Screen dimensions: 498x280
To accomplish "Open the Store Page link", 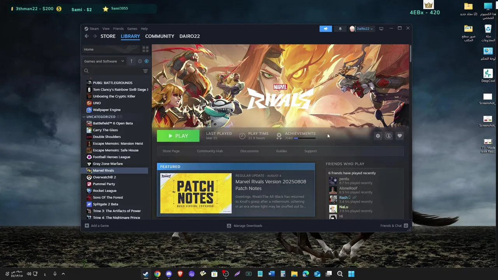I will click(171, 151).
